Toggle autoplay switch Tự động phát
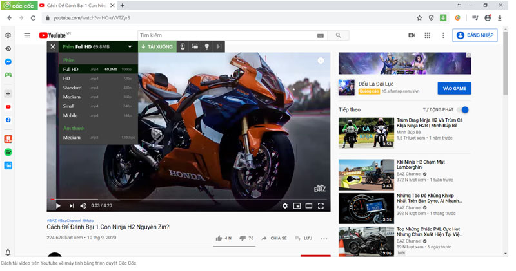Screen dimensions: 516x271 pyautogui.click(x=464, y=109)
